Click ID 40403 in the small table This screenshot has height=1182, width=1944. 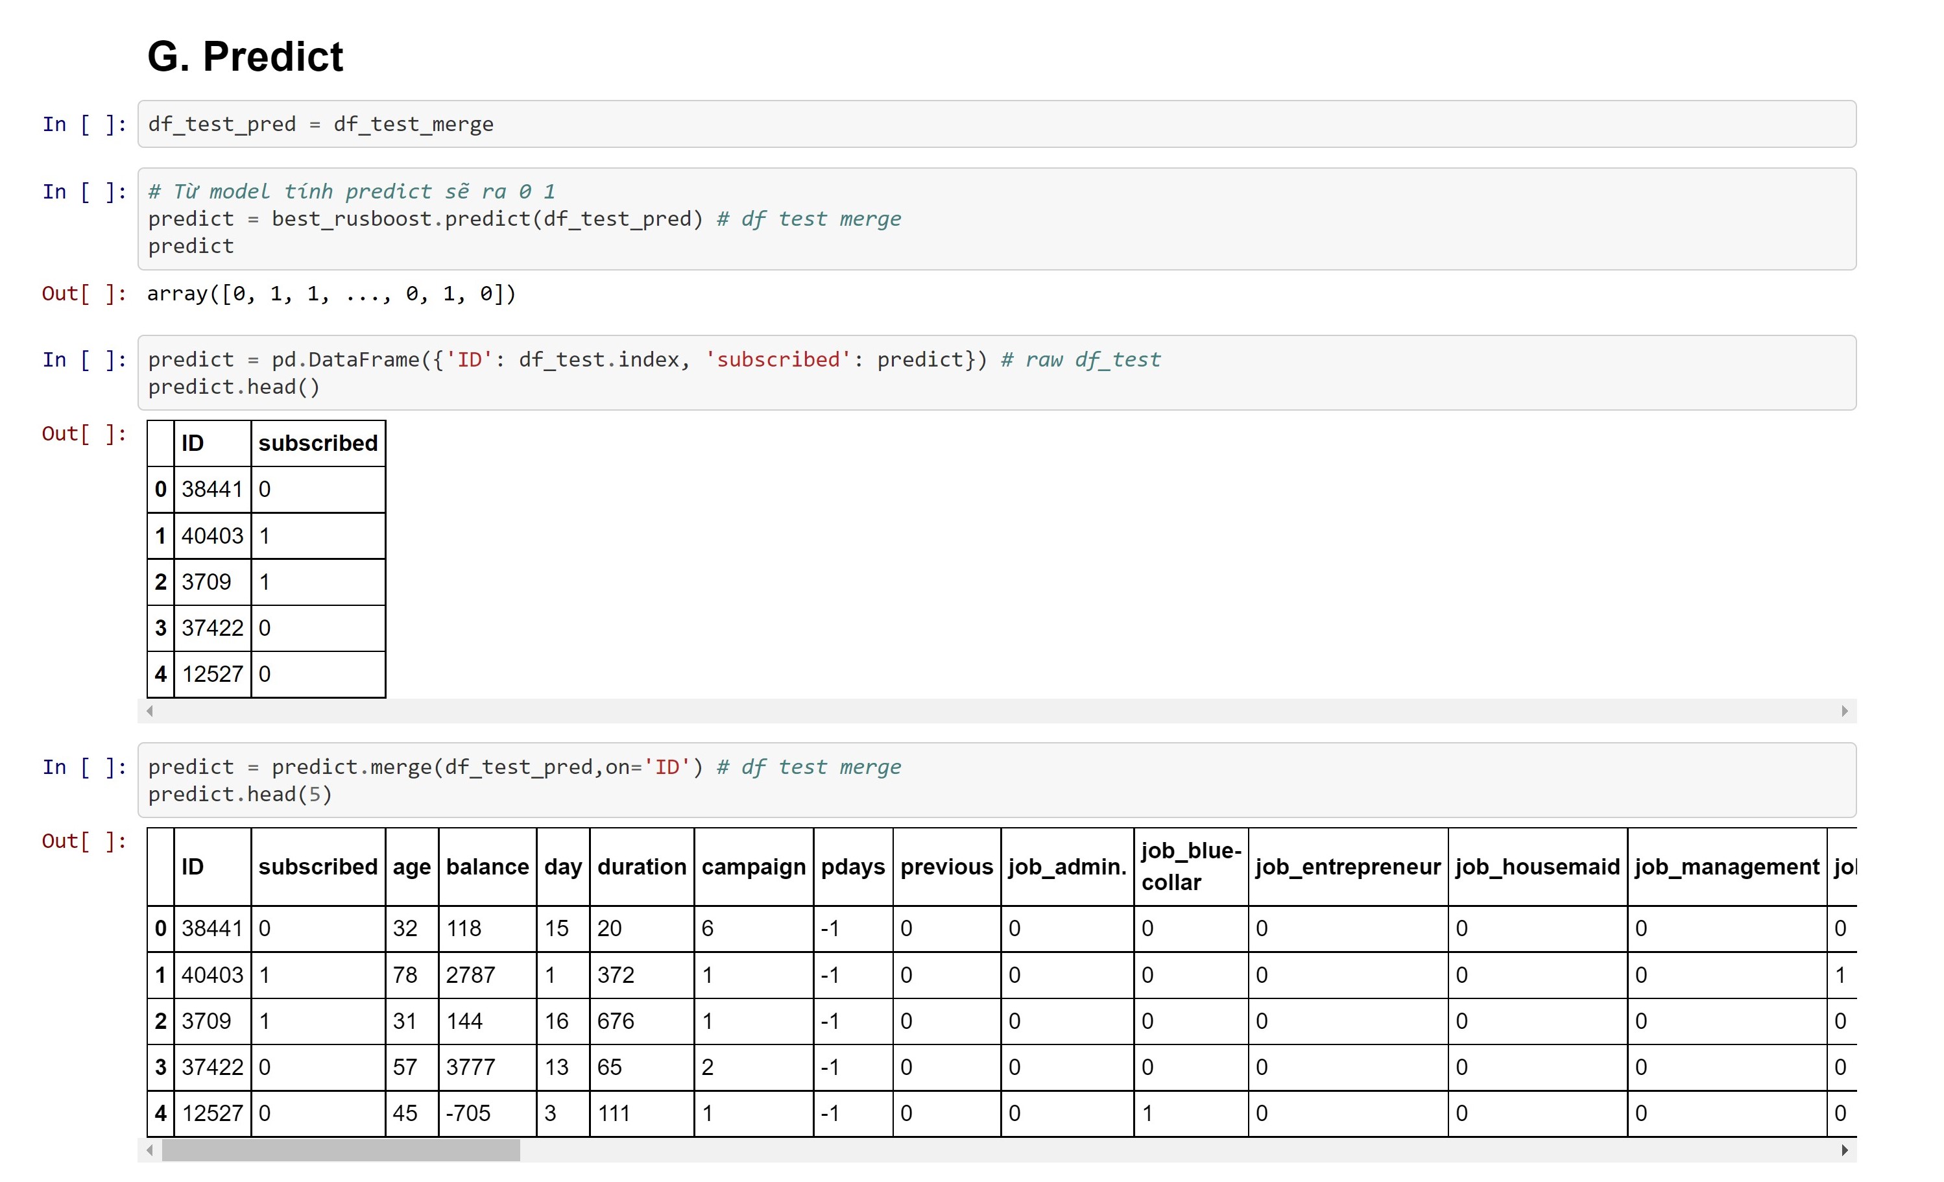pyautogui.click(x=212, y=536)
